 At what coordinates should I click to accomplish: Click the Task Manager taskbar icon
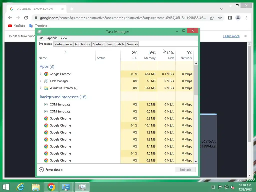pos(82,187)
